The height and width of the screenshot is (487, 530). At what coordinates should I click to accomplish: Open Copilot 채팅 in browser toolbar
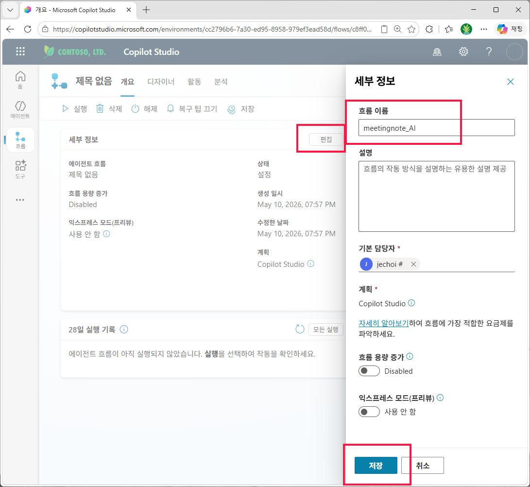(510, 29)
